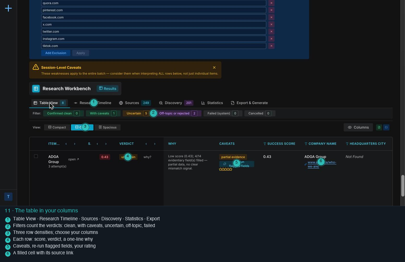
Task: Remove the quora.com exclusion
Action: (271, 3)
